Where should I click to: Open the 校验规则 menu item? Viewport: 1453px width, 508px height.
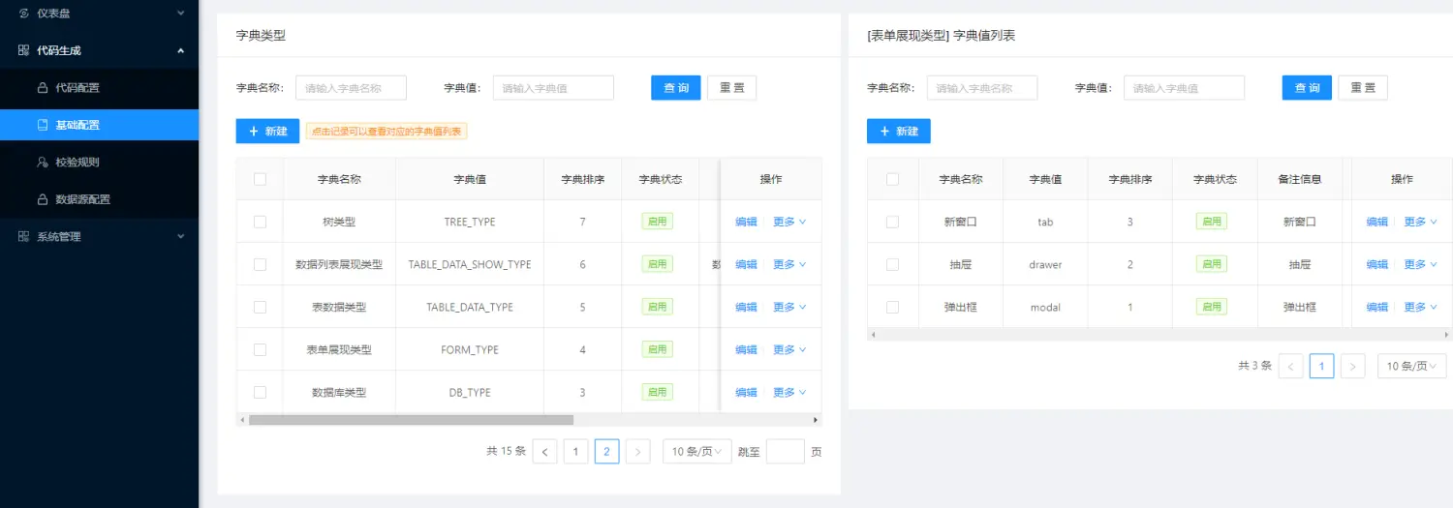tap(99, 163)
